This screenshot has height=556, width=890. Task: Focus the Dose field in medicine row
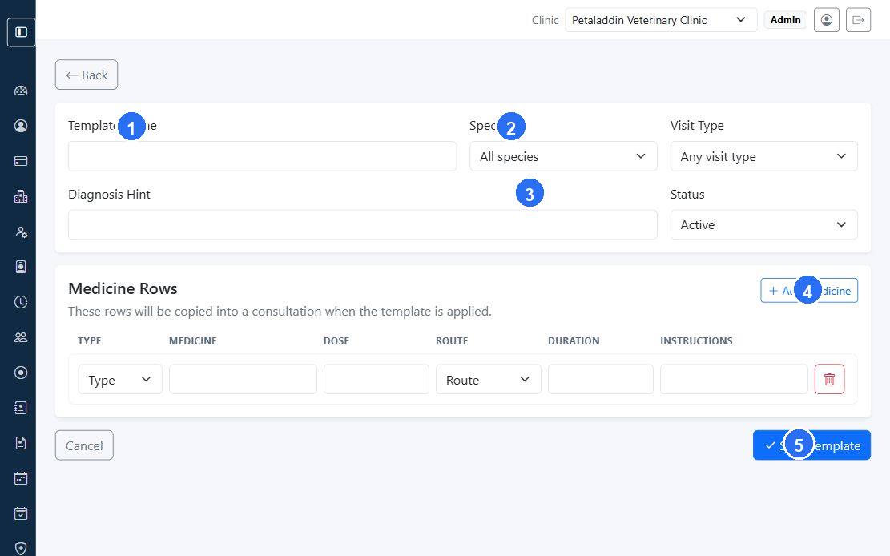377,380
